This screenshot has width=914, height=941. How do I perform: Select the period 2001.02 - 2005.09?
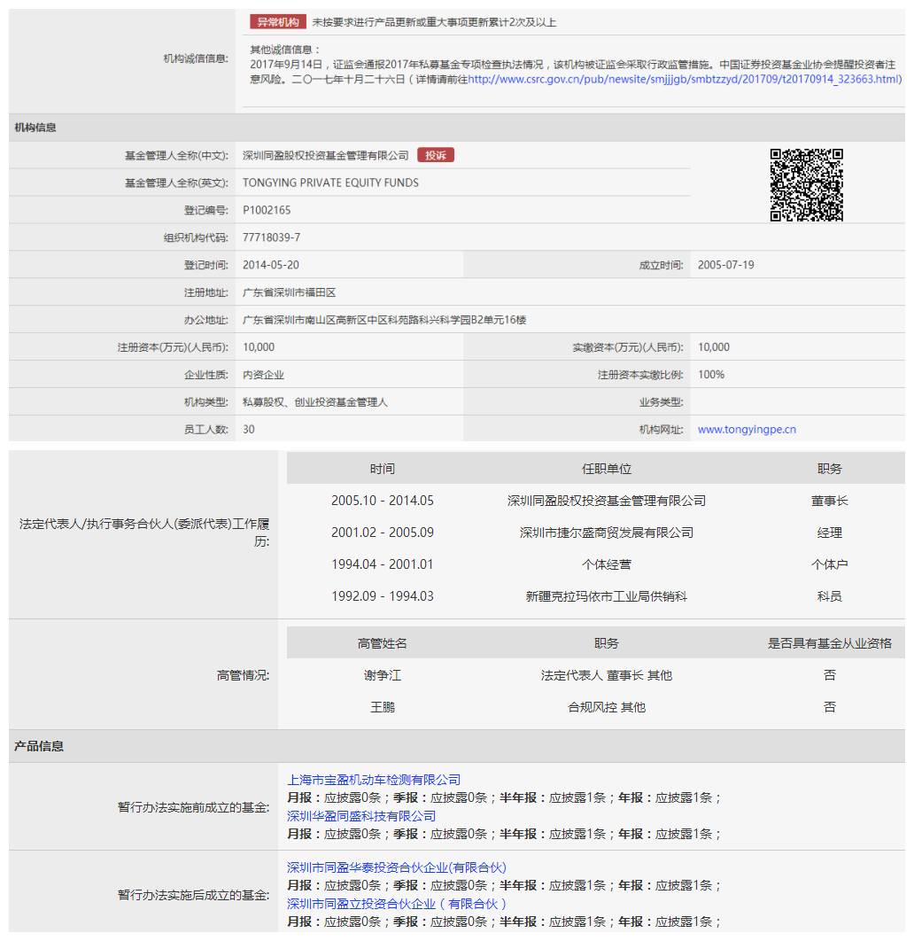(382, 533)
